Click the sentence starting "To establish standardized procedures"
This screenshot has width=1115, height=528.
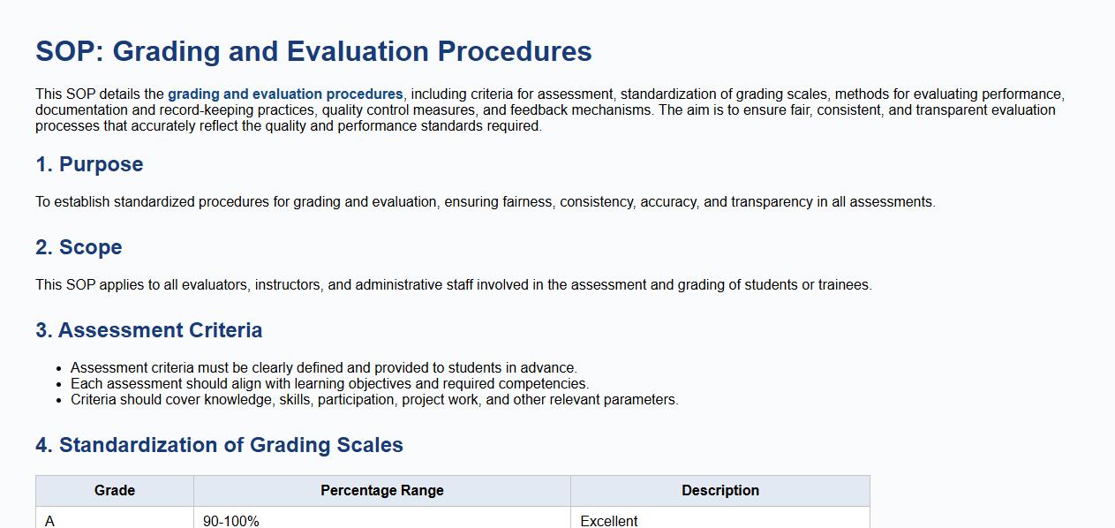485,202
